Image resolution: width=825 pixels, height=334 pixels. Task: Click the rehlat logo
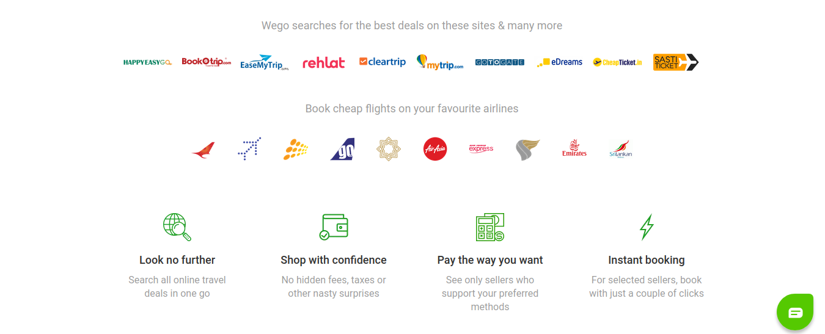(324, 62)
